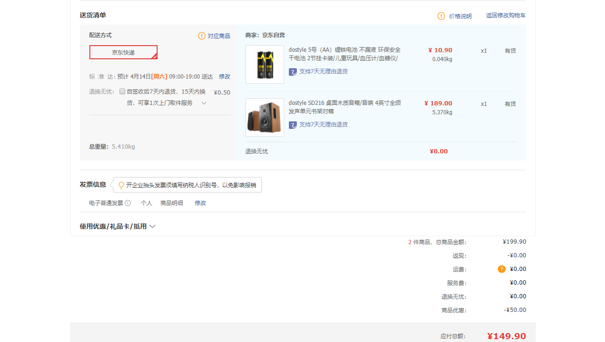This screenshot has height=342, width=605.
Task: Open the dostyle SD216 speaker product thumbnail
Action: (265, 118)
